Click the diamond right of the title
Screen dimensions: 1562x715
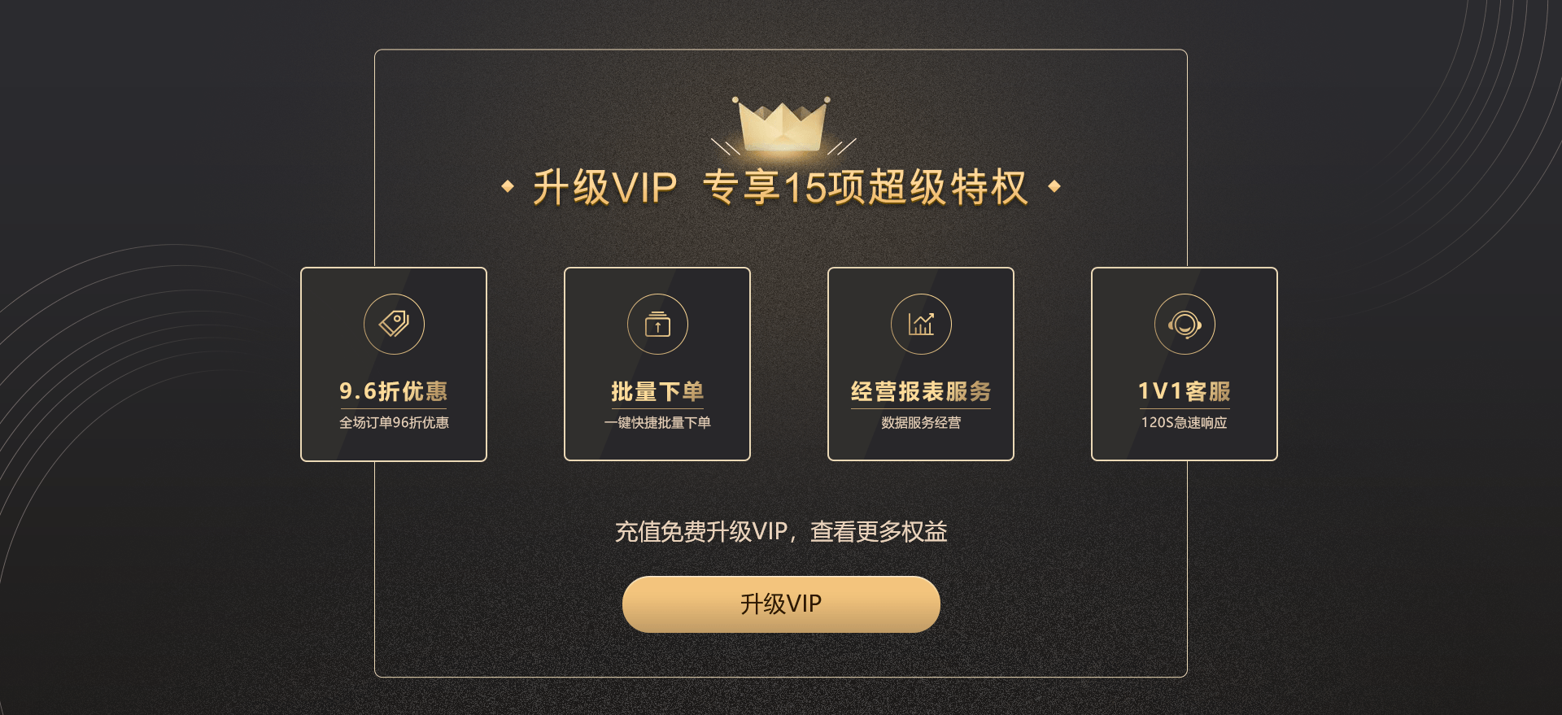pos(1054,186)
